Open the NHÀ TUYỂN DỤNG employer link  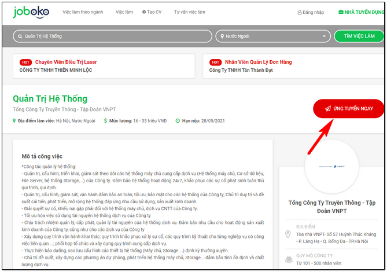tap(362, 12)
